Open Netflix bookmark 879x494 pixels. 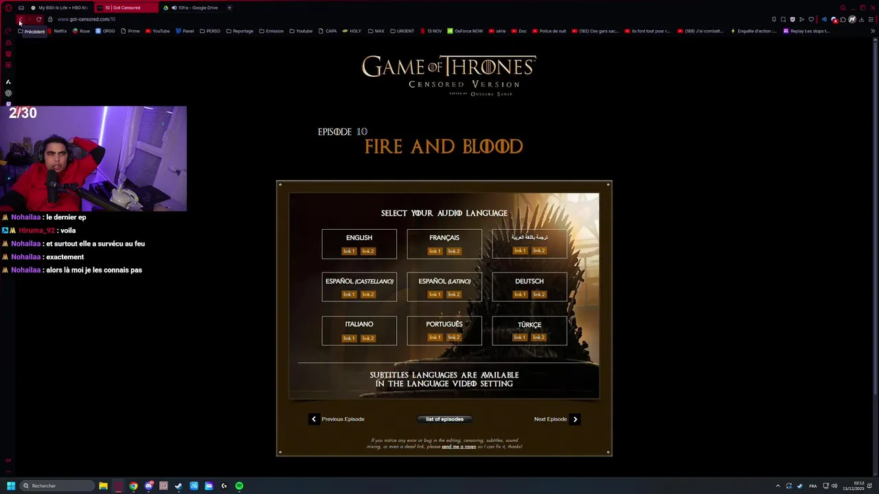click(56, 31)
